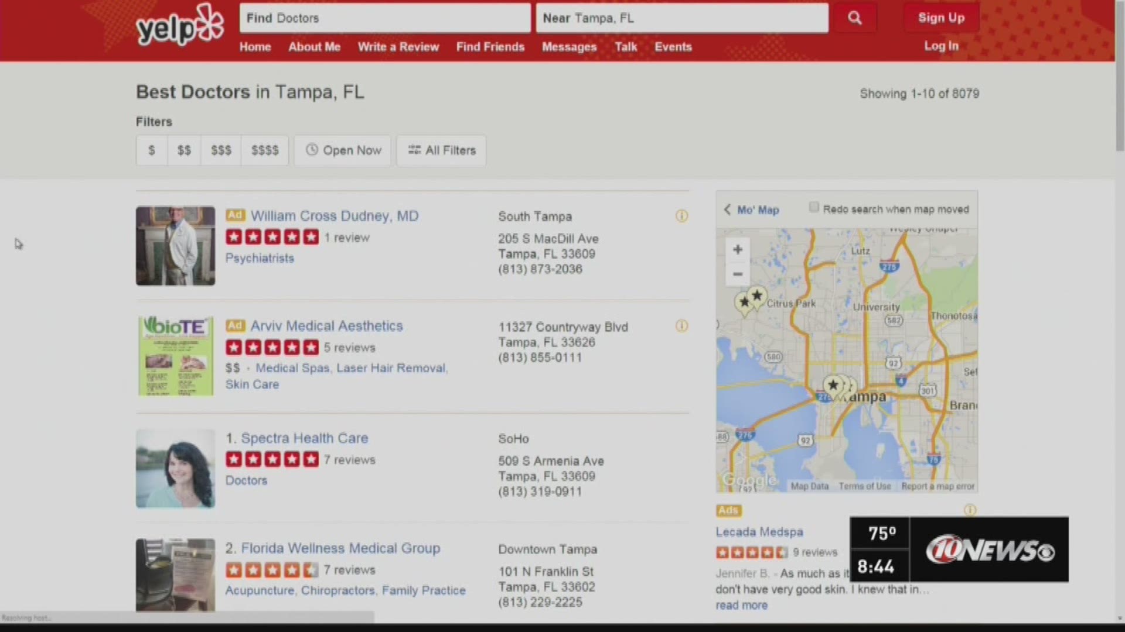Screen dimensions: 1125x632
Task: Zoom out on the map
Action: pos(737,274)
